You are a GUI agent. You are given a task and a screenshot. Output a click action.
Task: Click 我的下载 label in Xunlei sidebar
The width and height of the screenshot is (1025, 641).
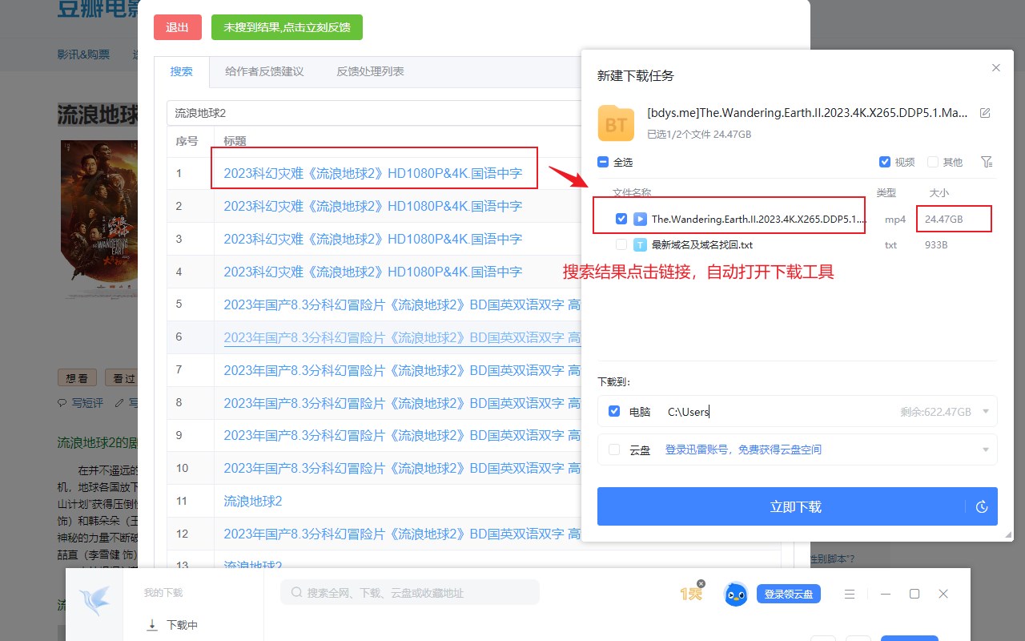163,593
